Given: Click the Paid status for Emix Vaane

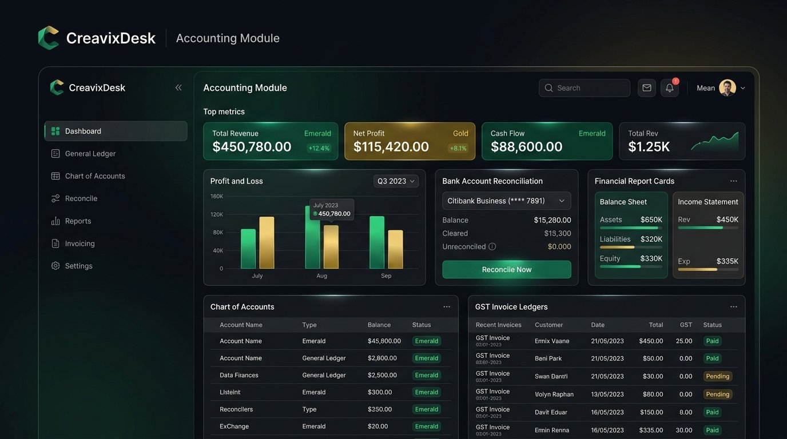Looking at the screenshot, I should point(712,341).
